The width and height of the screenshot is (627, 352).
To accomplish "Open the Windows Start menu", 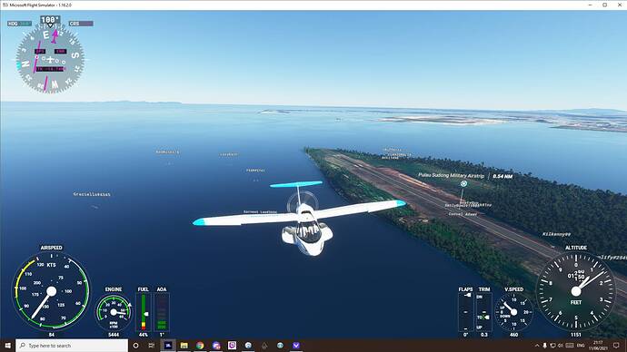I will click(7, 346).
